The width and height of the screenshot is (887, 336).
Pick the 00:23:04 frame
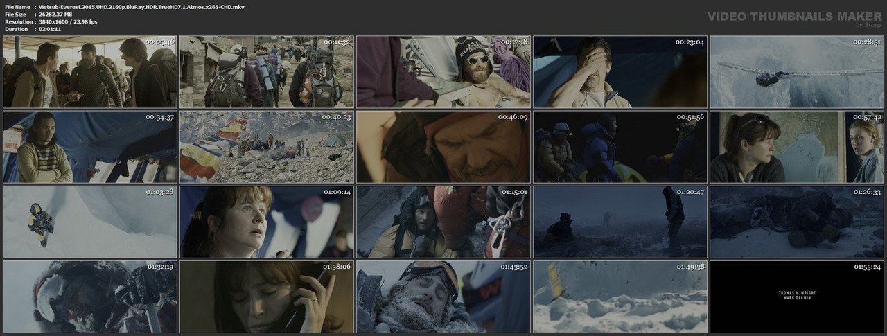[620, 72]
